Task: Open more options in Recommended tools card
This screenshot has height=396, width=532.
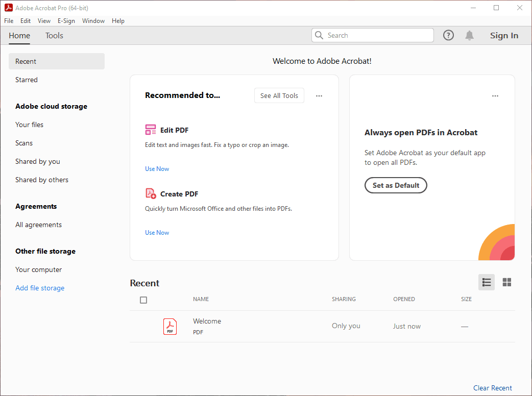Action: [319, 96]
